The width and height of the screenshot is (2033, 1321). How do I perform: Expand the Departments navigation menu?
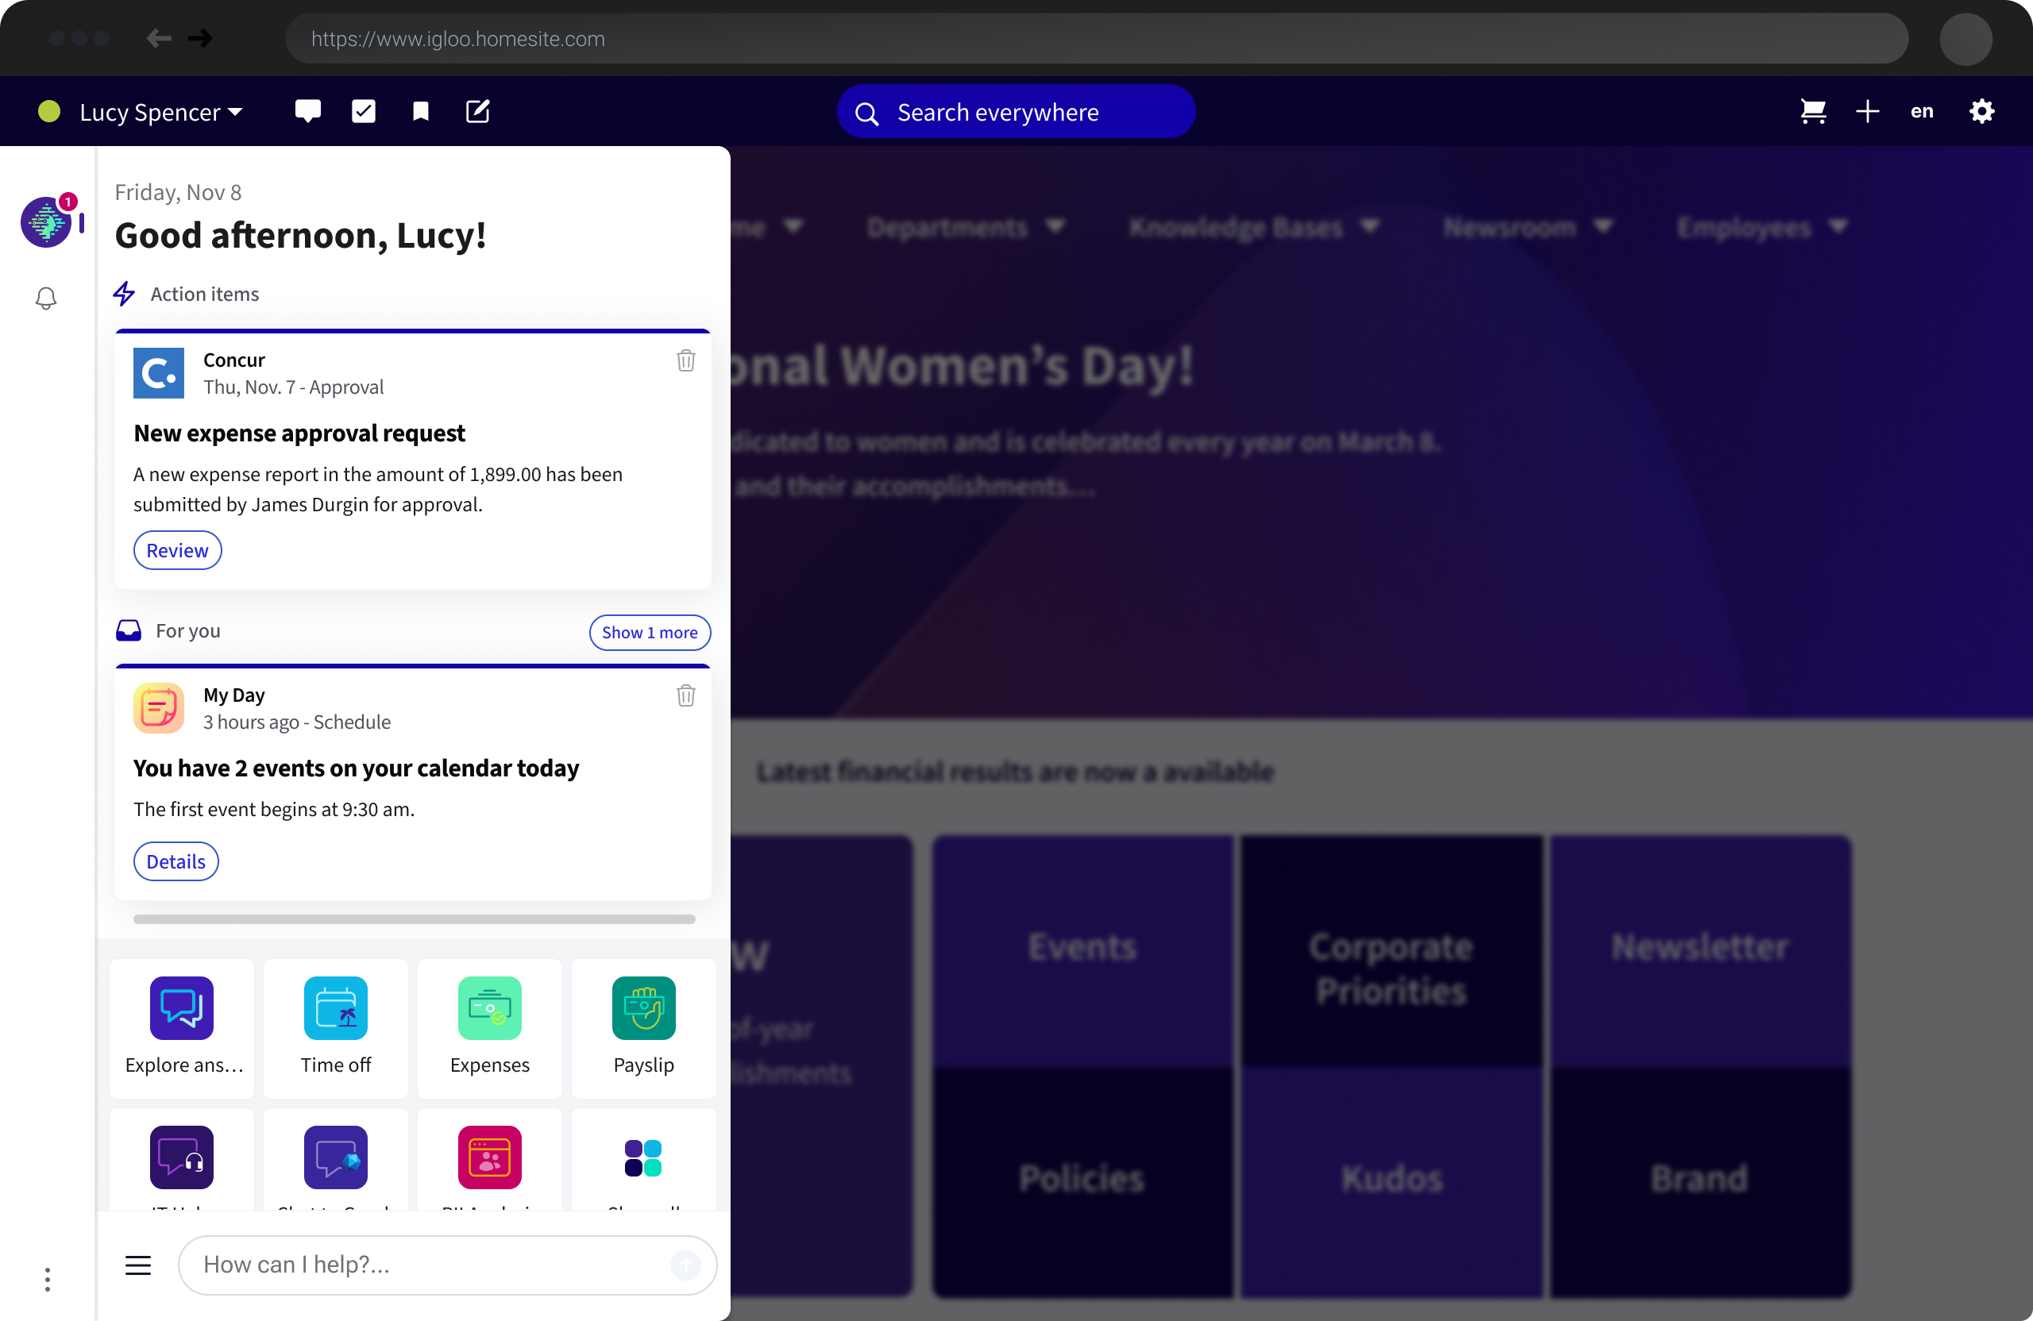pyautogui.click(x=965, y=227)
